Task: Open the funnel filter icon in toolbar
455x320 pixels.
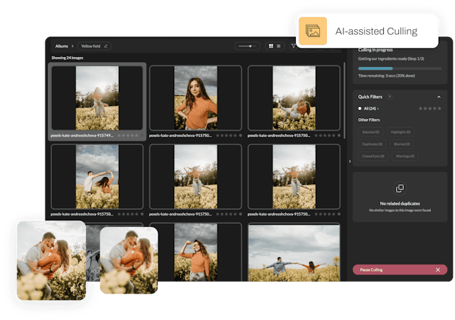Action: click(x=293, y=46)
